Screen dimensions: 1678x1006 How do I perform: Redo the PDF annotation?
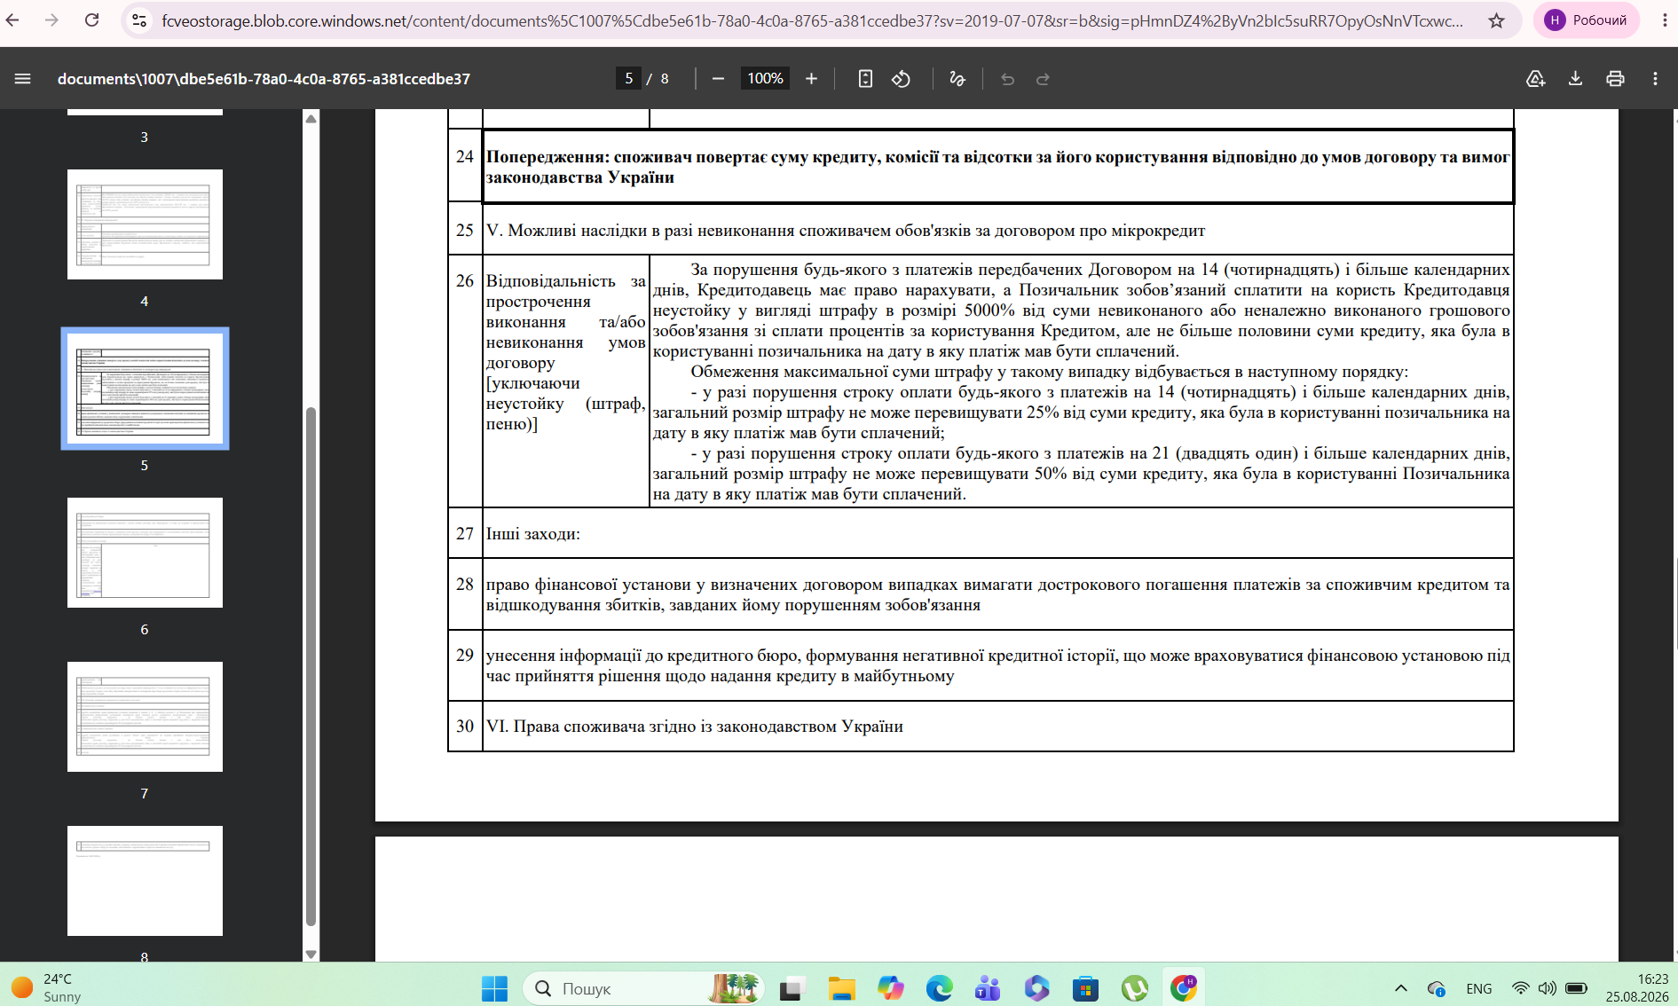click(x=1044, y=79)
